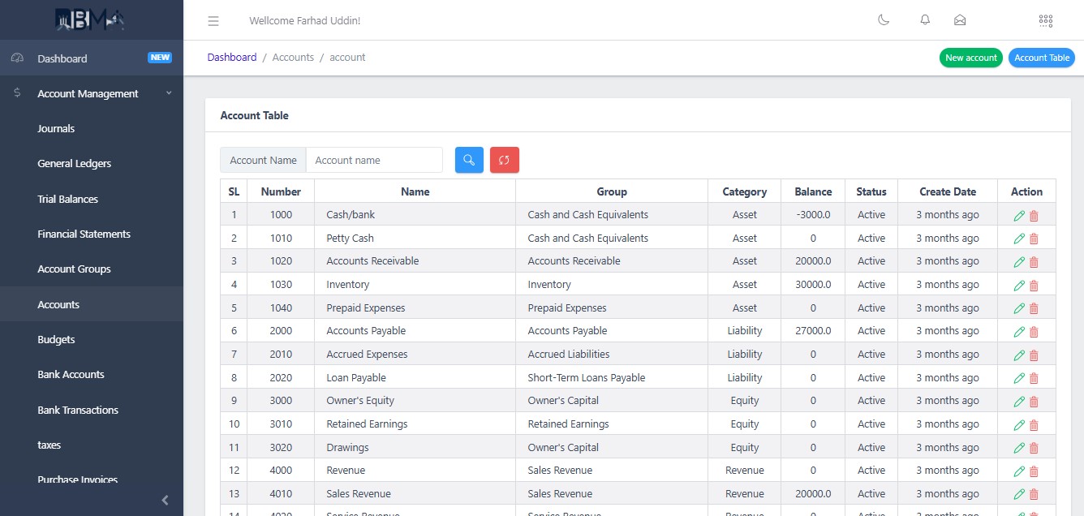1084x516 pixels.
Task: Click the BMA logo
Action: coord(90,19)
